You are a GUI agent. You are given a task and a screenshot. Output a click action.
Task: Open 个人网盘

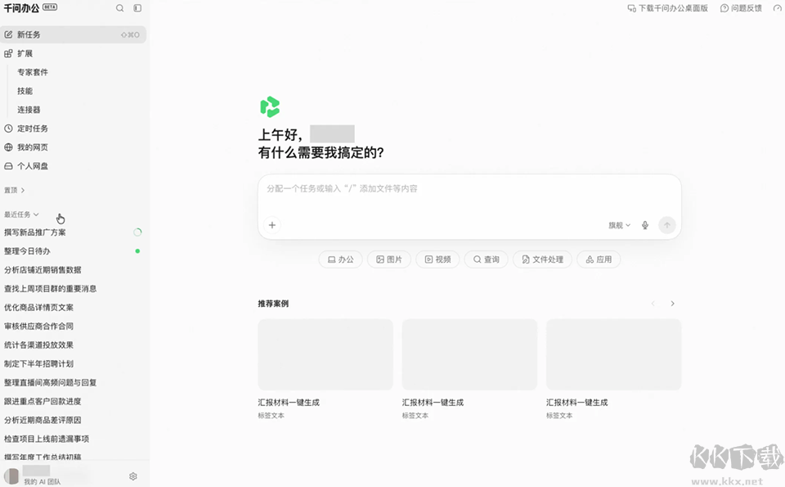point(26,166)
